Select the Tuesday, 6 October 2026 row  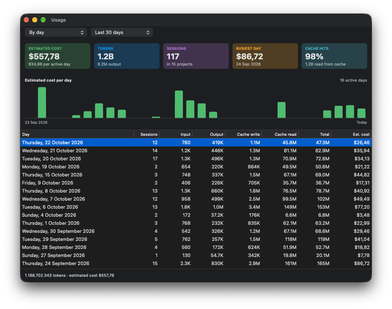pyautogui.click(x=196, y=207)
